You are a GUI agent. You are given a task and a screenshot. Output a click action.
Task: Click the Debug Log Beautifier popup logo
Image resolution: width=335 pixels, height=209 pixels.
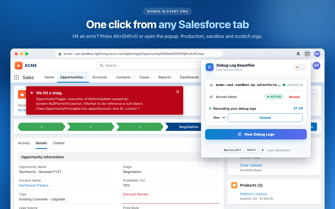tap(210, 67)
